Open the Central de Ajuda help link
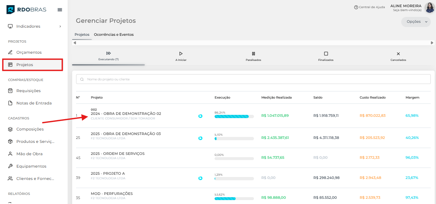The image size is (436, 204). click(x=369, y=7)
